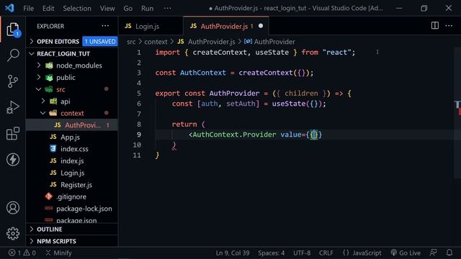Split the editor to the right
461x259 pixels.
435,26
